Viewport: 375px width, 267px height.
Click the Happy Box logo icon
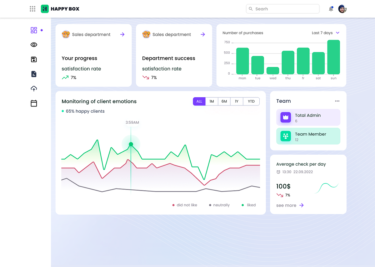pyautogui.click(x=45, y=9)
